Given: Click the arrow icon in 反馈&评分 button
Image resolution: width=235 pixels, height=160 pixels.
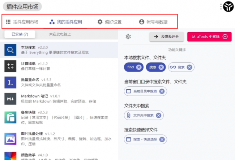Looking at the screenshot, I should 156,36.
